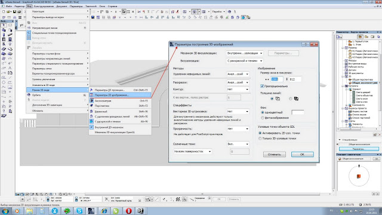Open Визуализация dropdown in dialog
382x215 pixels.
(x=245, y=61)
